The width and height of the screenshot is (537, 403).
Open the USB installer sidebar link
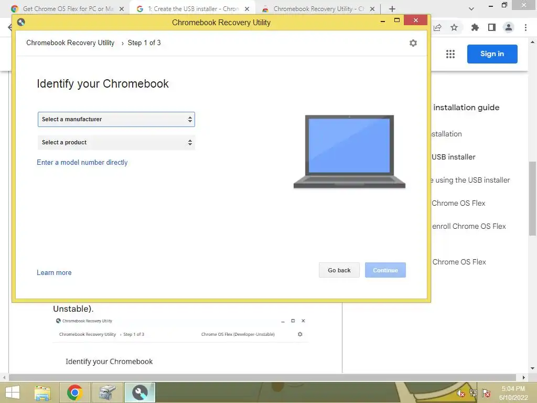(x=454, y=157)
